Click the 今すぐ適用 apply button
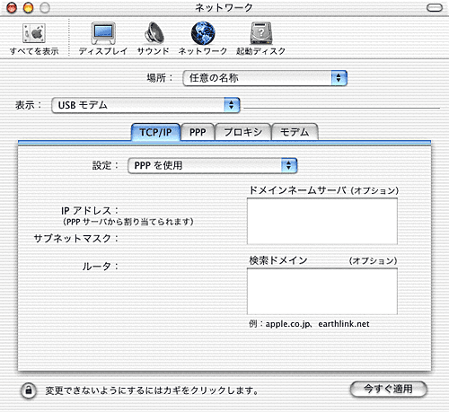 (x=388, y=389)
